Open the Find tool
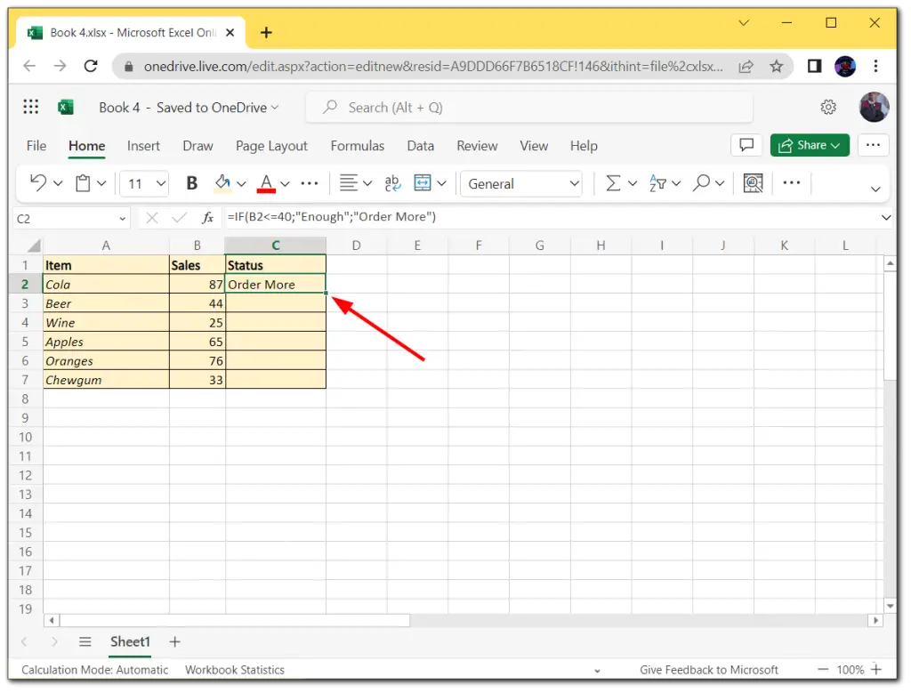 (x=703, y=183)
